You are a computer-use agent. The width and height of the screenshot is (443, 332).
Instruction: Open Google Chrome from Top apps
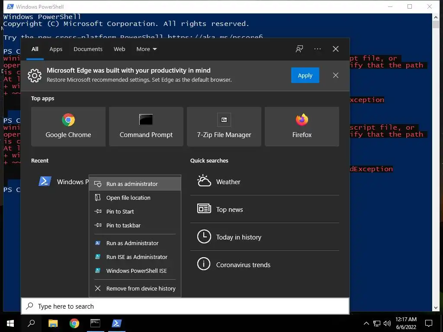click(x=68, y=127)
